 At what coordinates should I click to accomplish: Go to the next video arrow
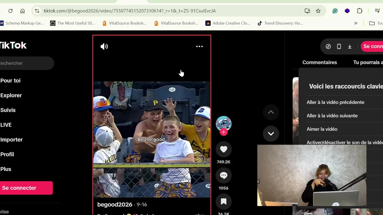point(271,134)
